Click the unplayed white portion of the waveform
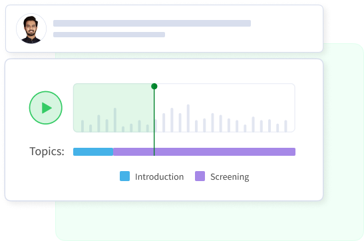Image resolution: width=364 pixels, height=241 pixels. [x=225, y=108]
